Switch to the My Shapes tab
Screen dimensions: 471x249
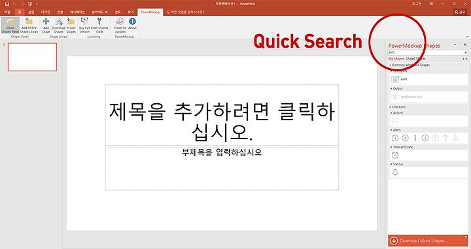(x=396, y=59)
